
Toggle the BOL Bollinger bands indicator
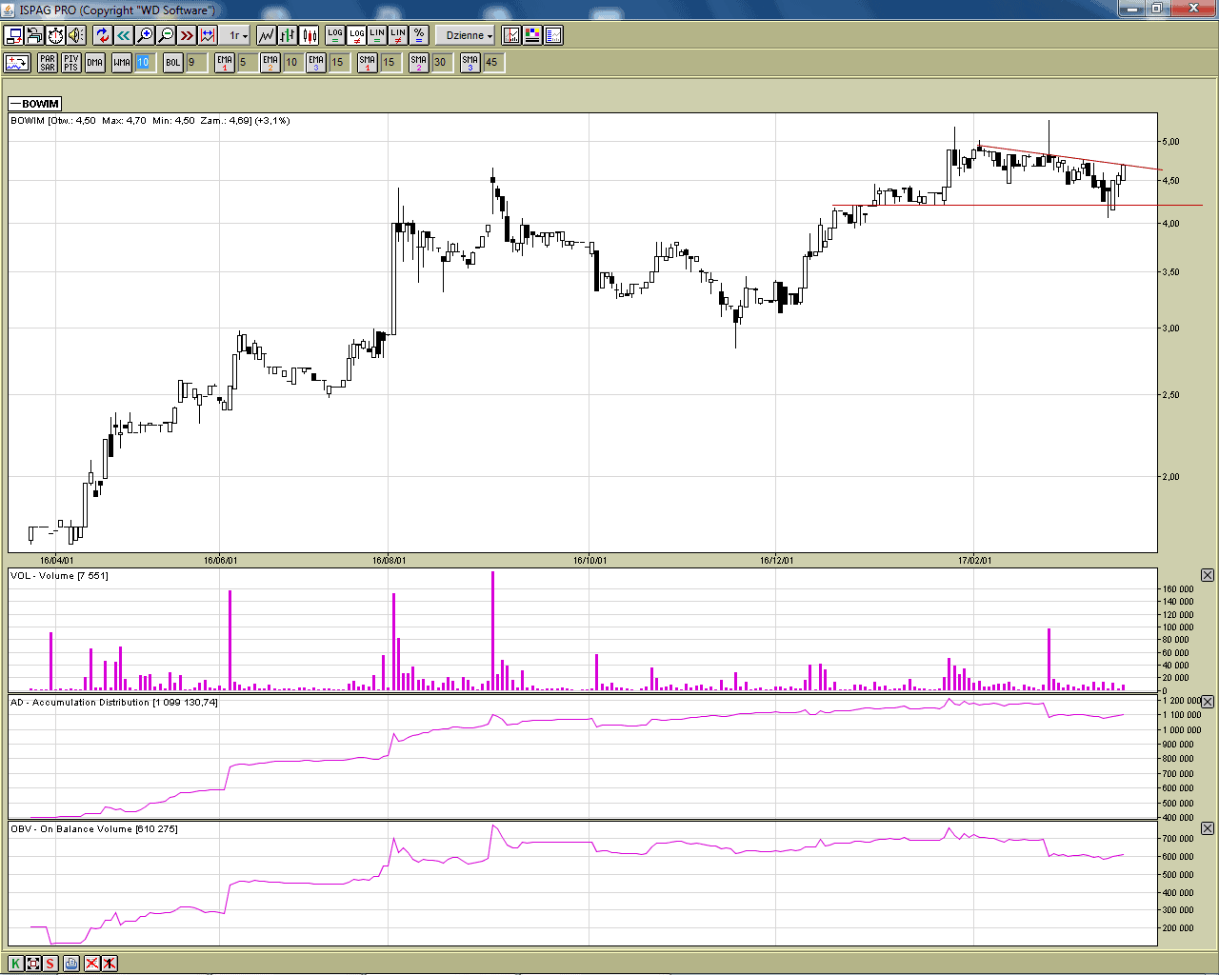click(172, 63)
